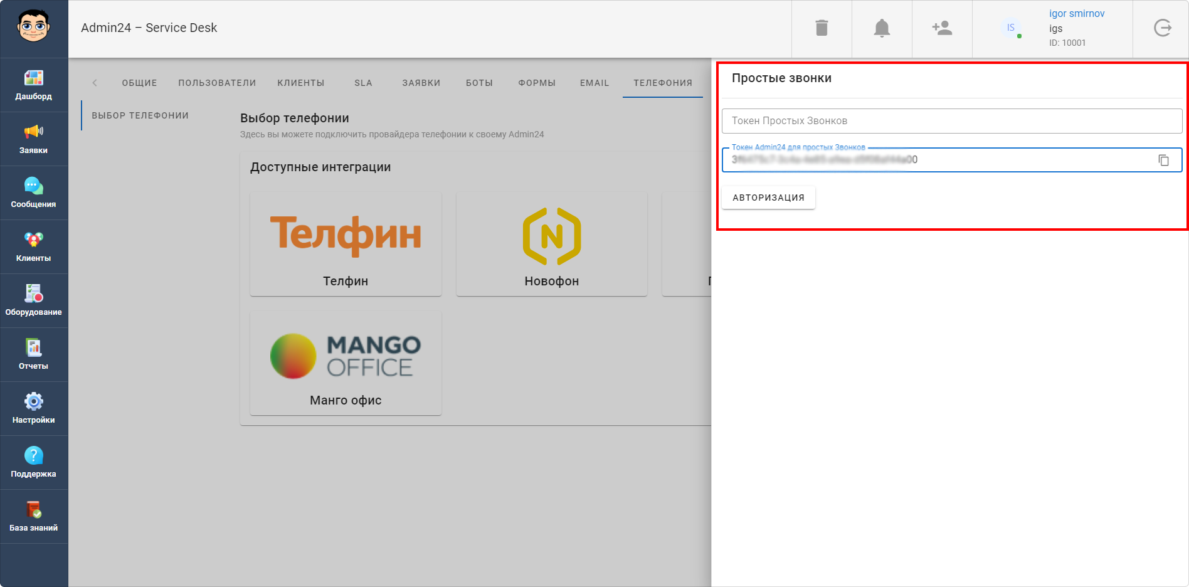Open База знаний in the sidebar
Screen dimensions: 1189x587
[34, 517]
